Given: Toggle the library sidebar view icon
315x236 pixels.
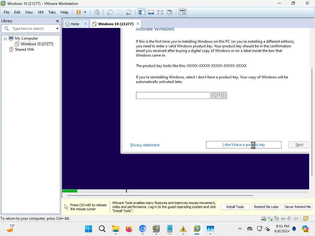Looking at the screenshot, I should [x=142, y=12].
